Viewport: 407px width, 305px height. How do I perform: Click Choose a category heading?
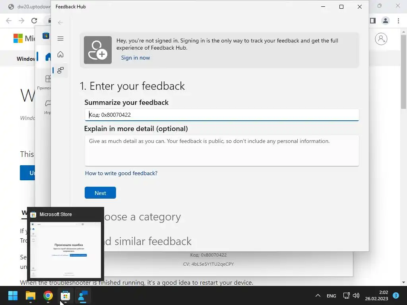(142, 217)
